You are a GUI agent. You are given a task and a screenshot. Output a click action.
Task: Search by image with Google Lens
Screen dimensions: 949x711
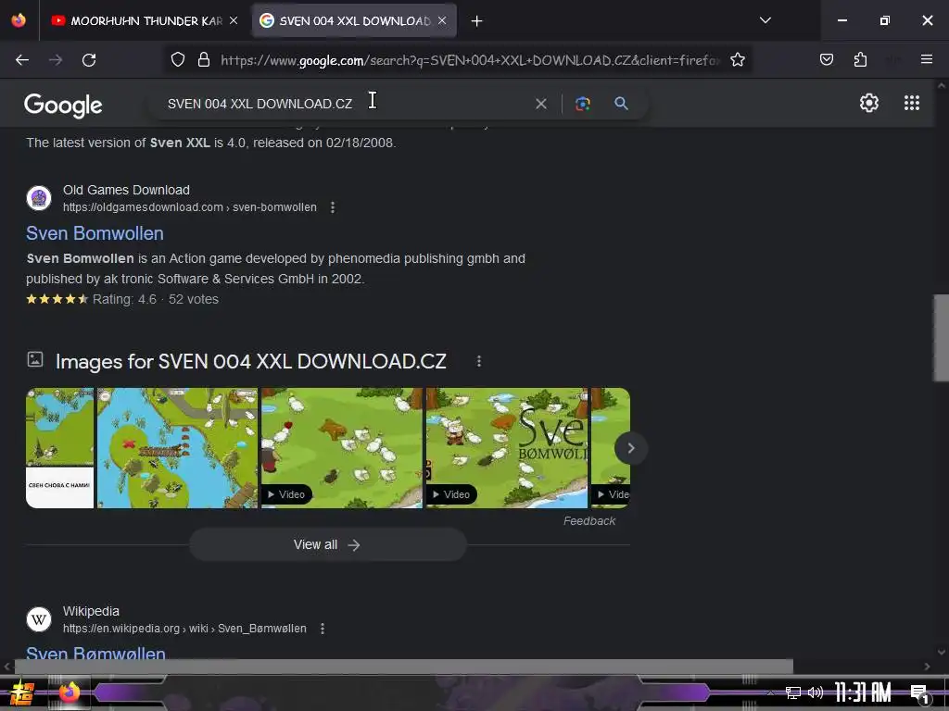[582, 104]
